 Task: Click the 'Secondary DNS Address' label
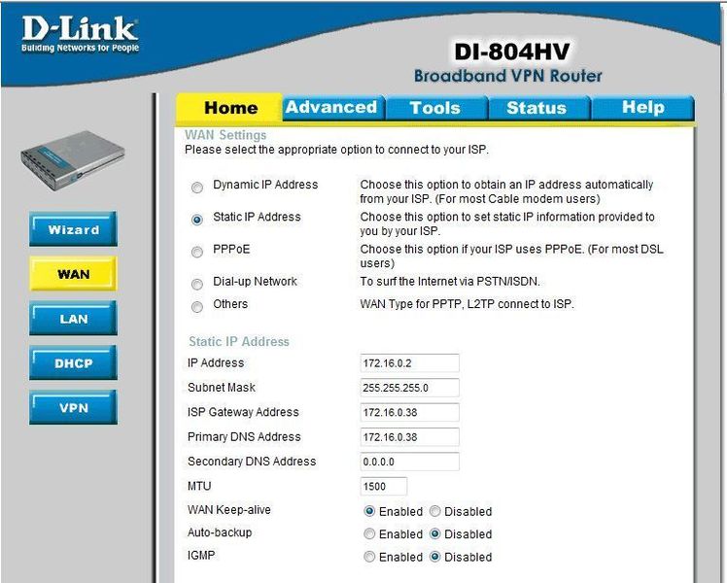tap(252, 462)
